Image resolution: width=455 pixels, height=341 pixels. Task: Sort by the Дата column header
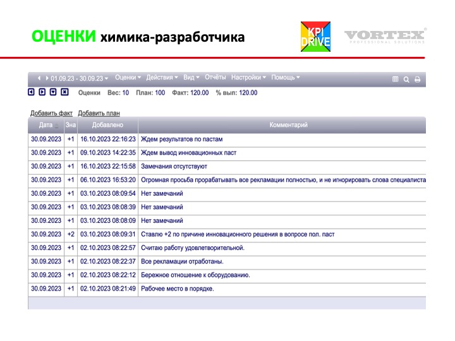(x=46, y=125)
